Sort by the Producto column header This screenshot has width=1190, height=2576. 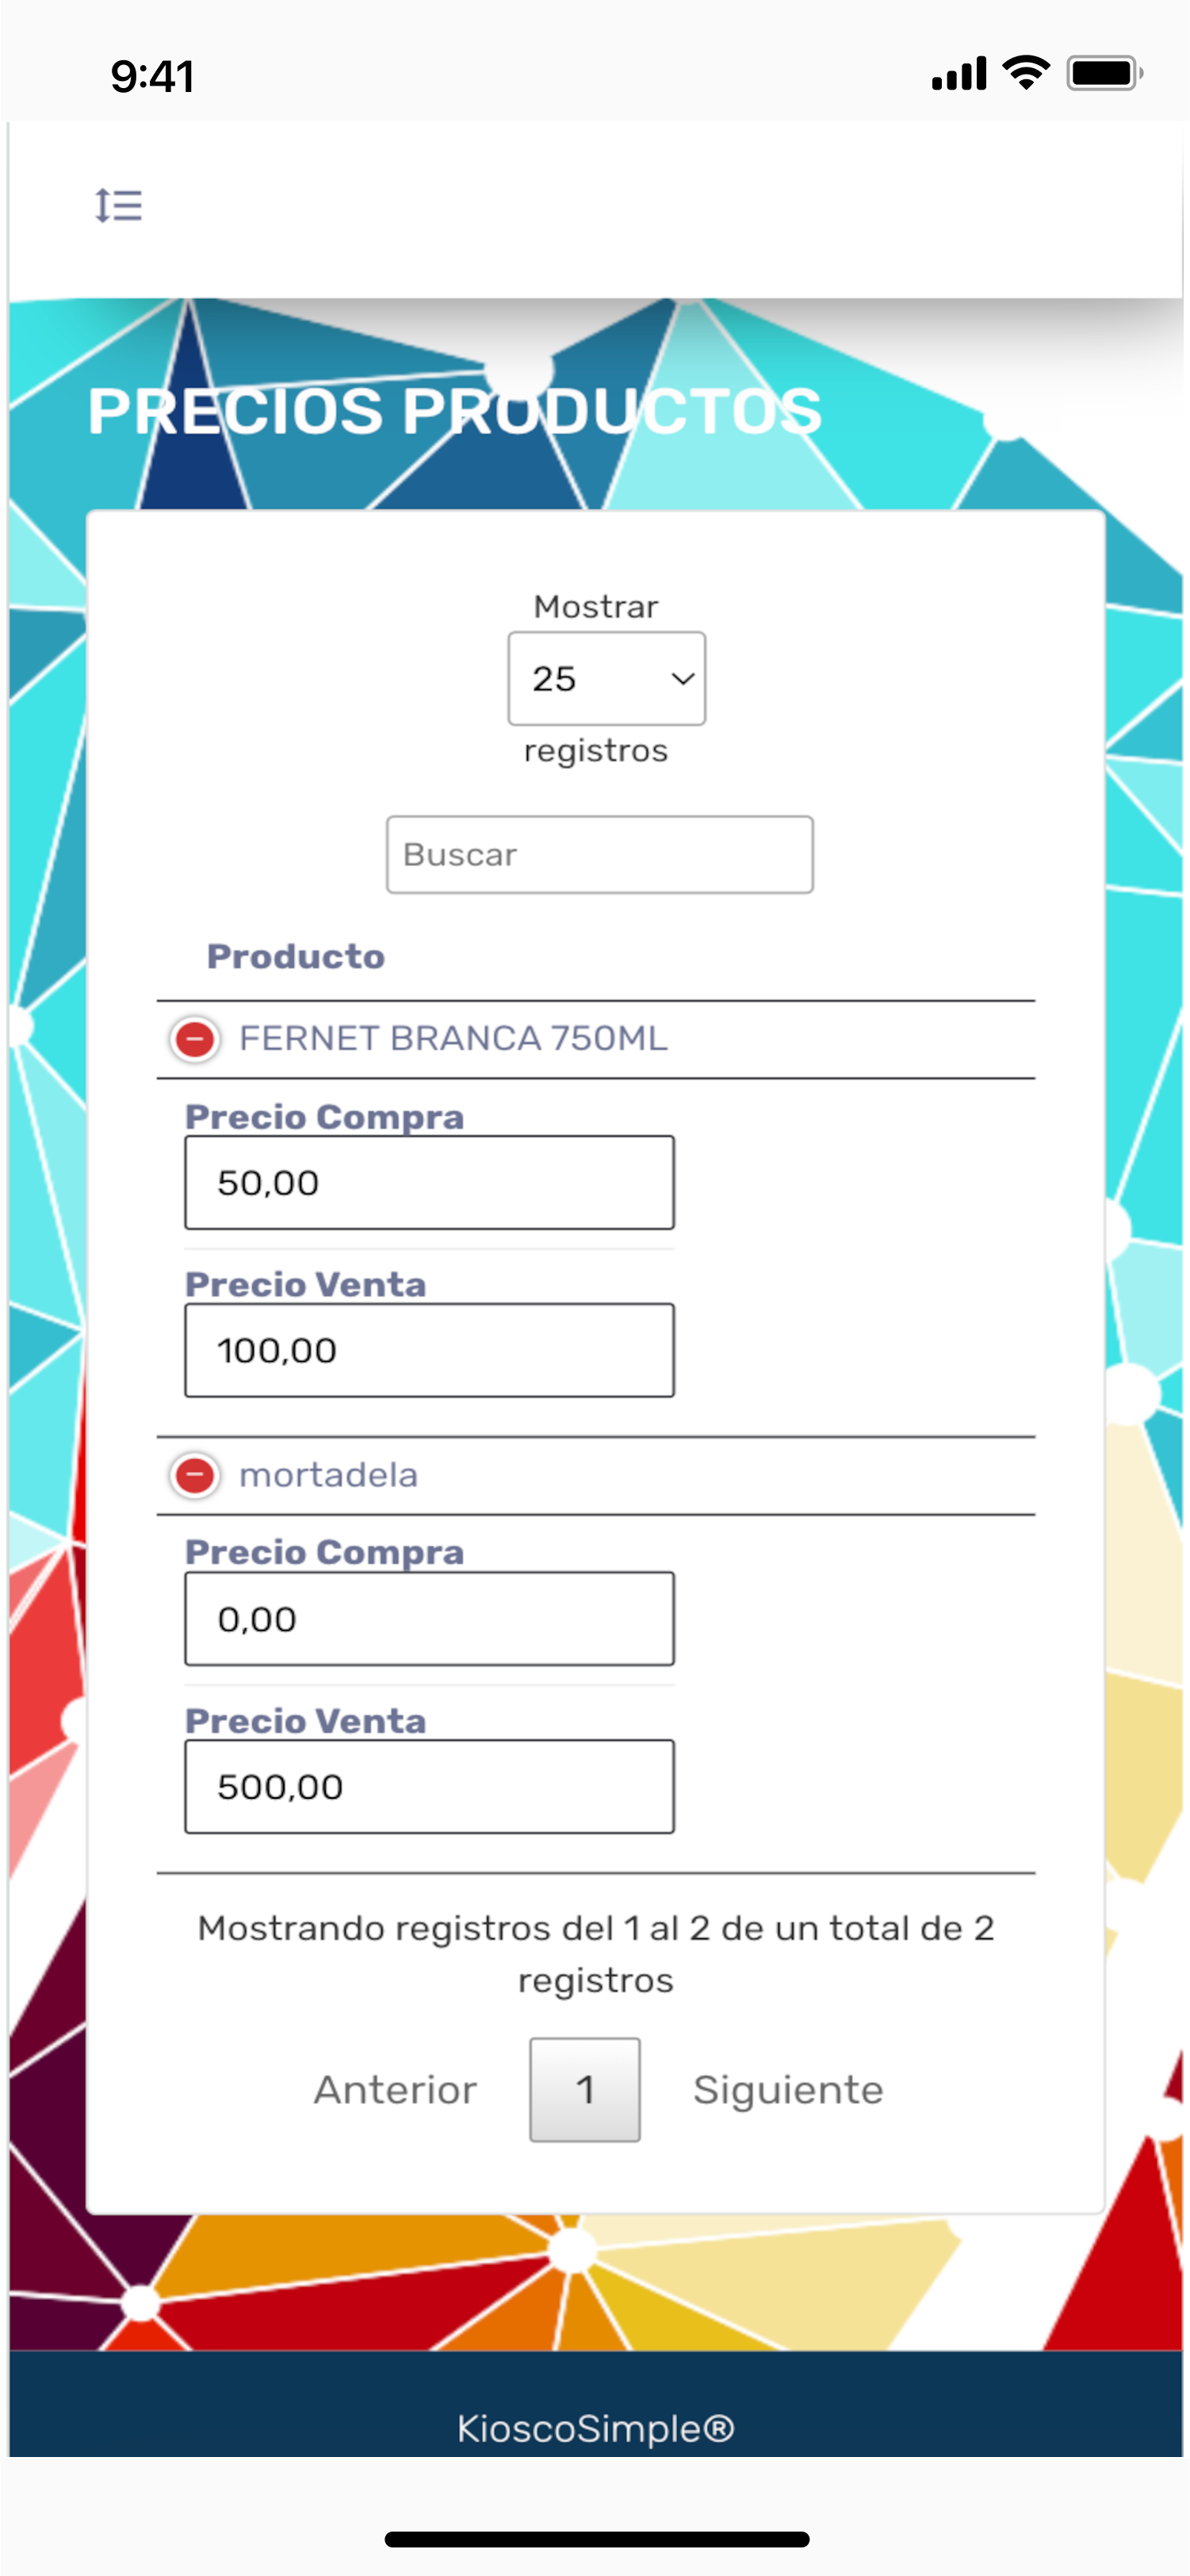[x=296, y=956]
